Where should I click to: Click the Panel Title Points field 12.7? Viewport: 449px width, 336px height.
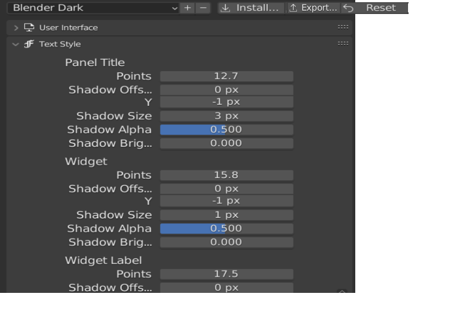click(x=227, y=76)
